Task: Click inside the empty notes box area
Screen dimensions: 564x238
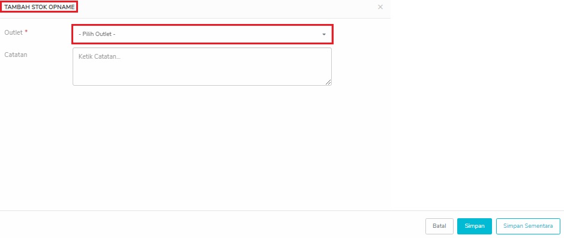Action: 202,72
